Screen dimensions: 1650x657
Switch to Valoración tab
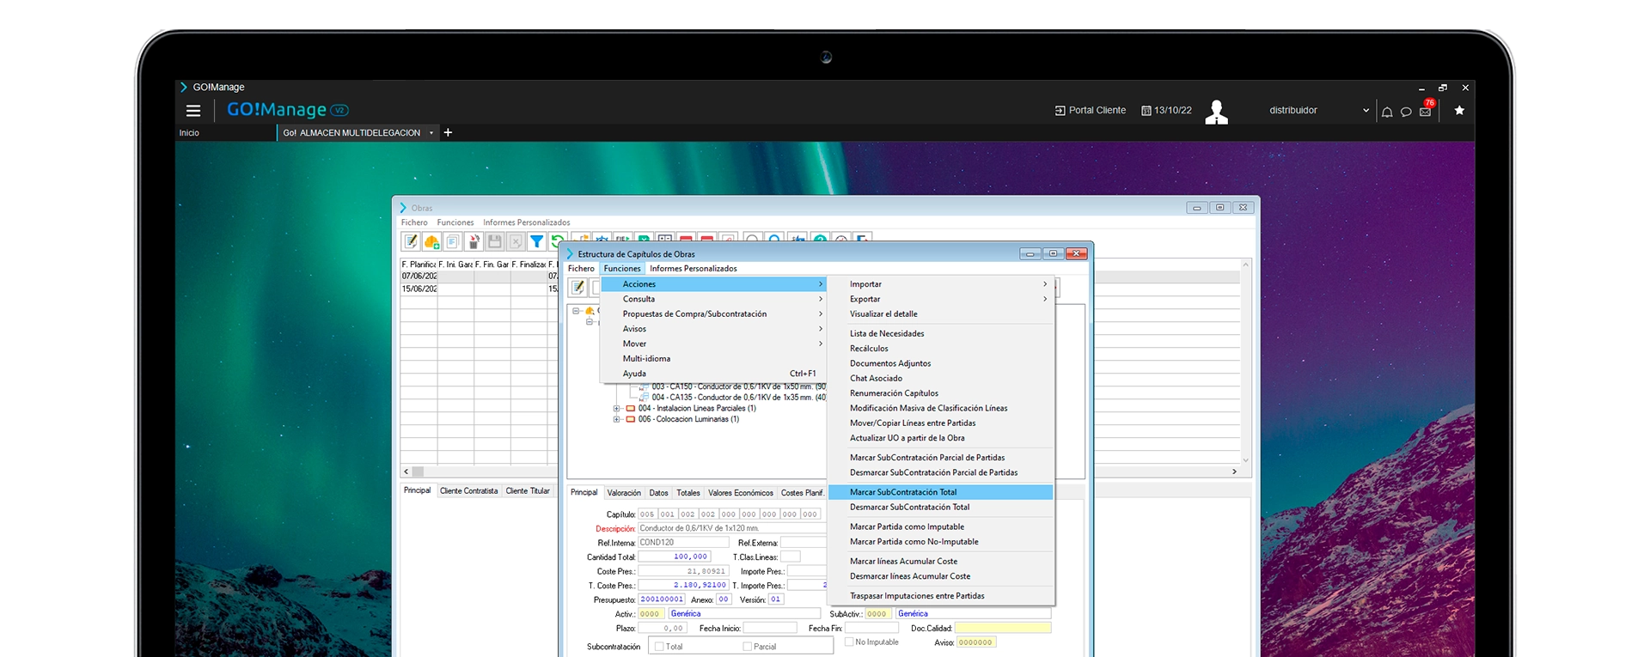[x=624, y=493]
